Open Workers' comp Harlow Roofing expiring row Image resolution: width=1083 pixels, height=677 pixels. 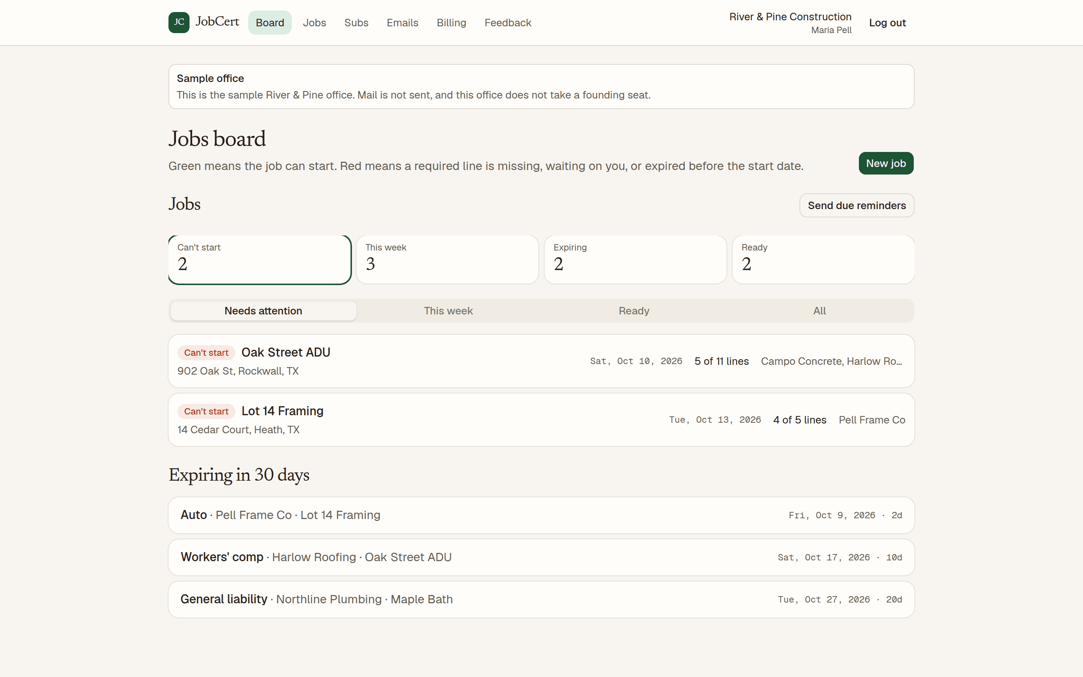point(541,557)
